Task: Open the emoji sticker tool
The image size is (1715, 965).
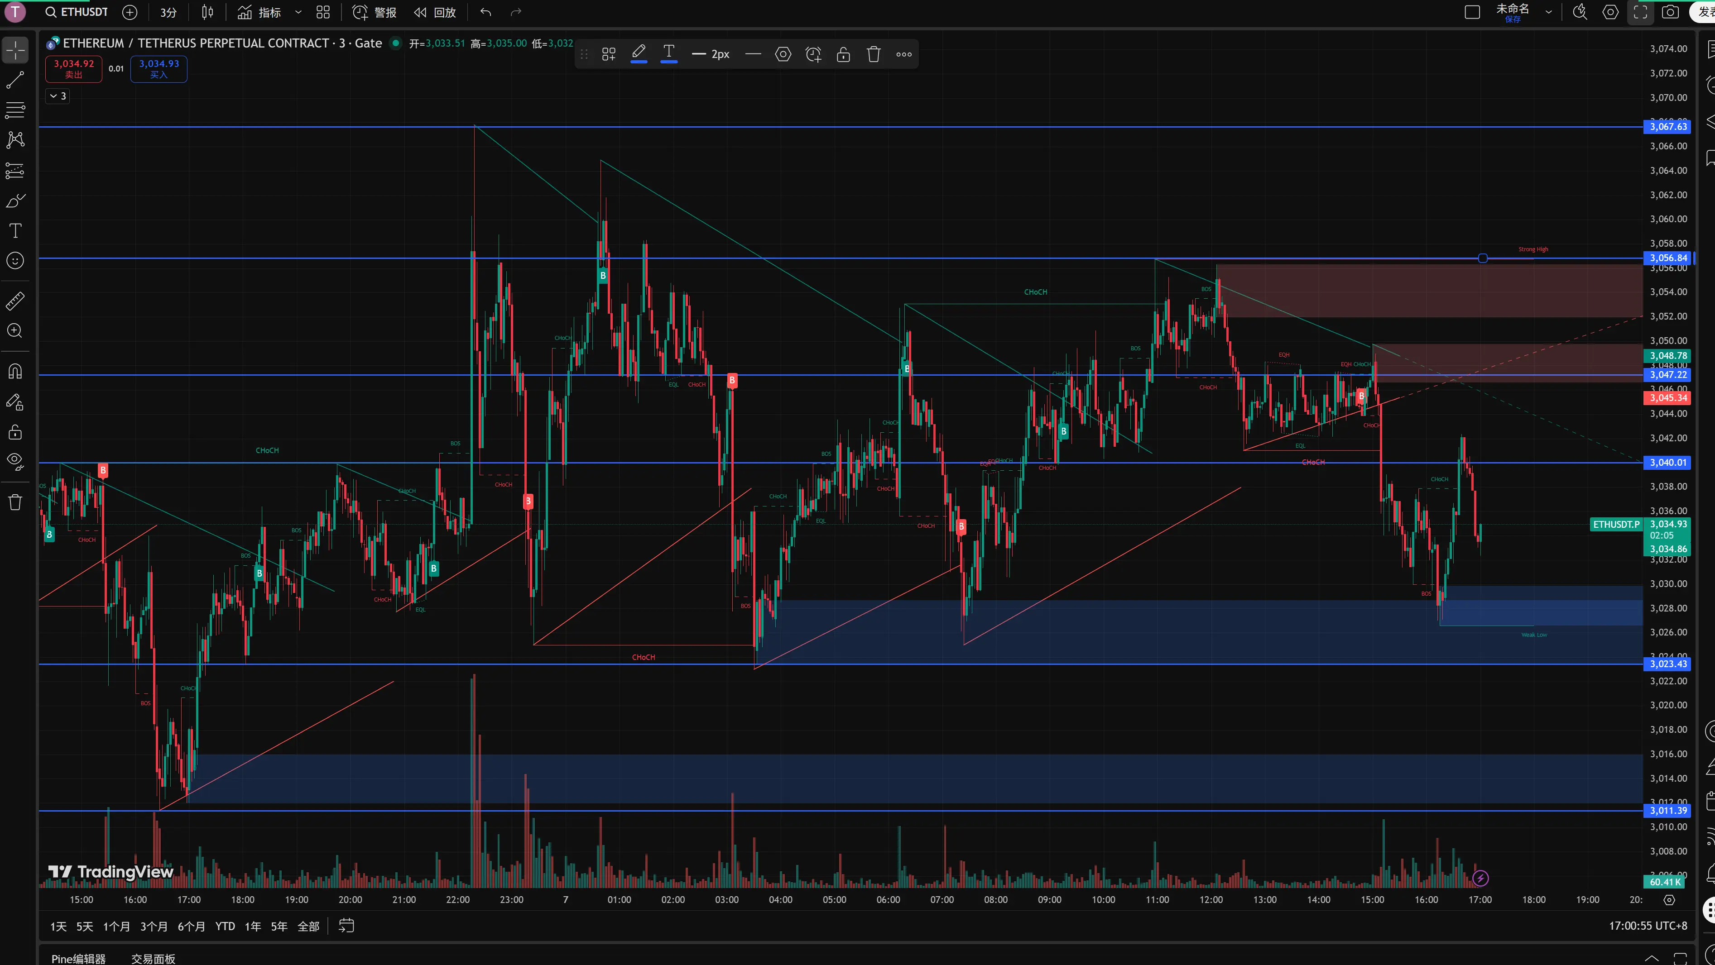Action: (15, 260)
